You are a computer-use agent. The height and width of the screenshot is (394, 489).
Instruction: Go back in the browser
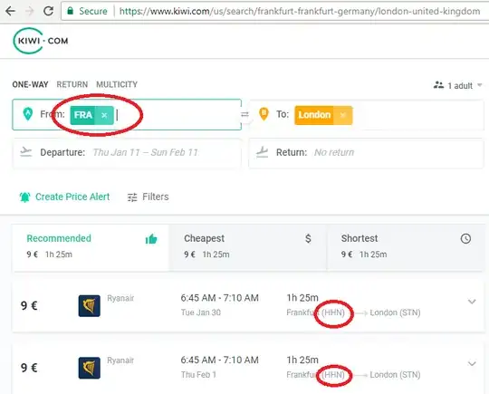point(10,11)
